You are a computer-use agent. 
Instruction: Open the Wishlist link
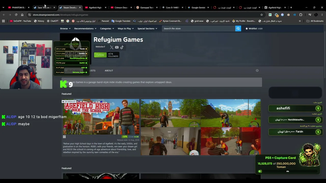point(254,28)
